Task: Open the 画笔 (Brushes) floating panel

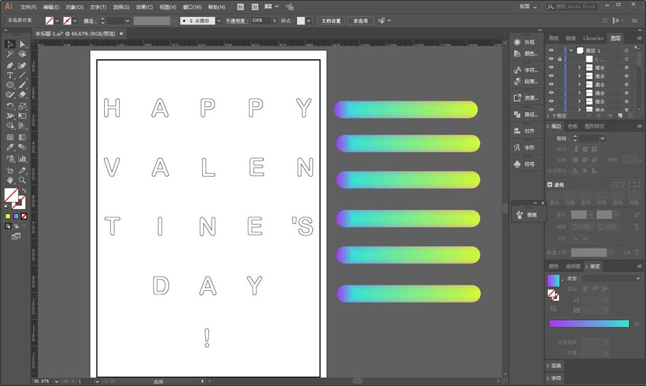Action: point(528,215)
